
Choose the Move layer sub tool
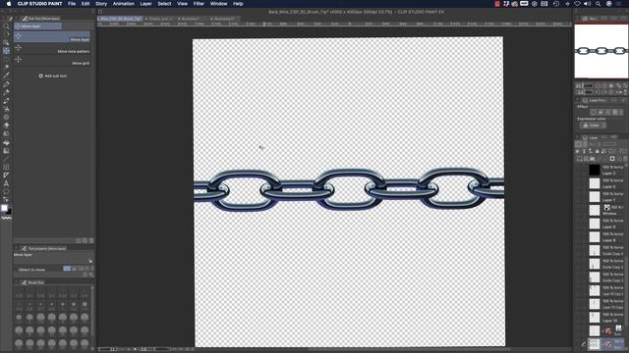tap(52, 37)
